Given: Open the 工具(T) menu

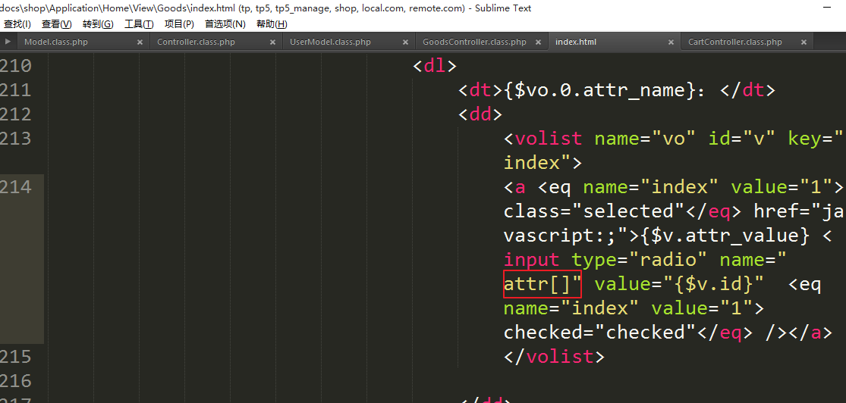Looking at the screenshot, I should tap(139, 24).
